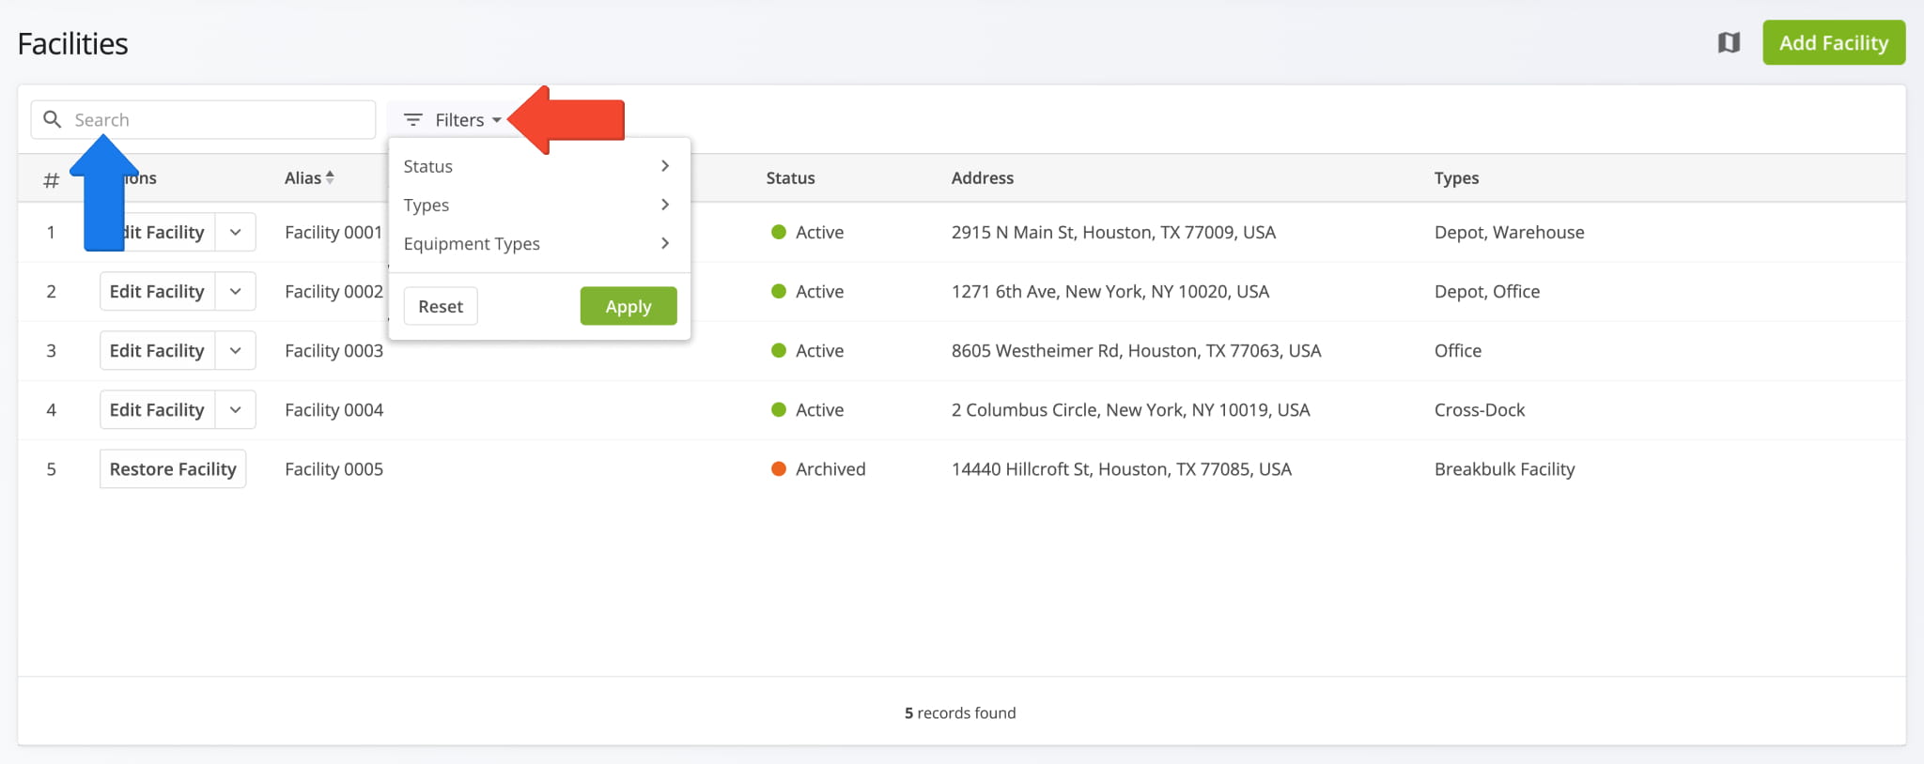
Task: Sort by the Alias column header
Action: click(309, 177)
